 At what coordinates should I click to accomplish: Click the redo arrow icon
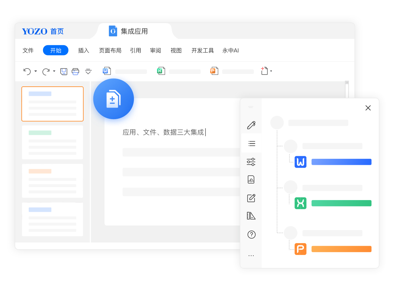point(46,72)
